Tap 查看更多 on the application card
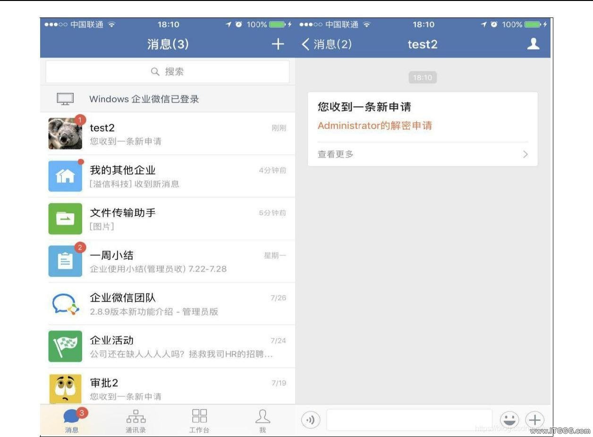Viewport: 593px width, 437px height. pos(336,154)
